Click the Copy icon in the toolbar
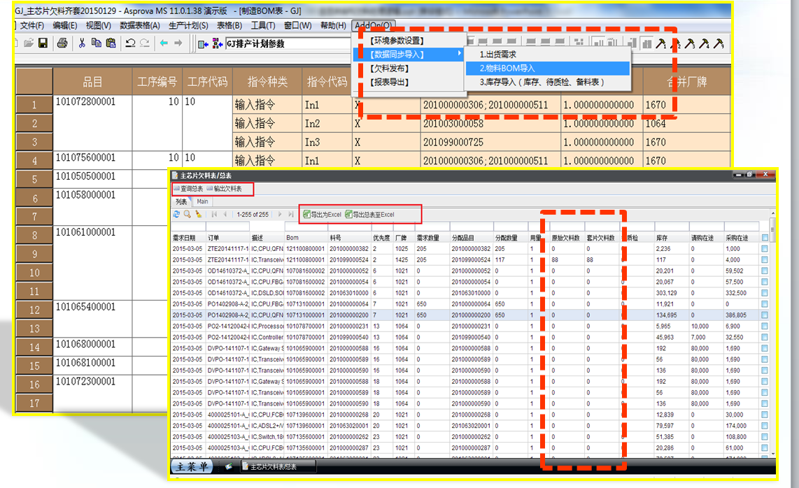 [96, 43]
